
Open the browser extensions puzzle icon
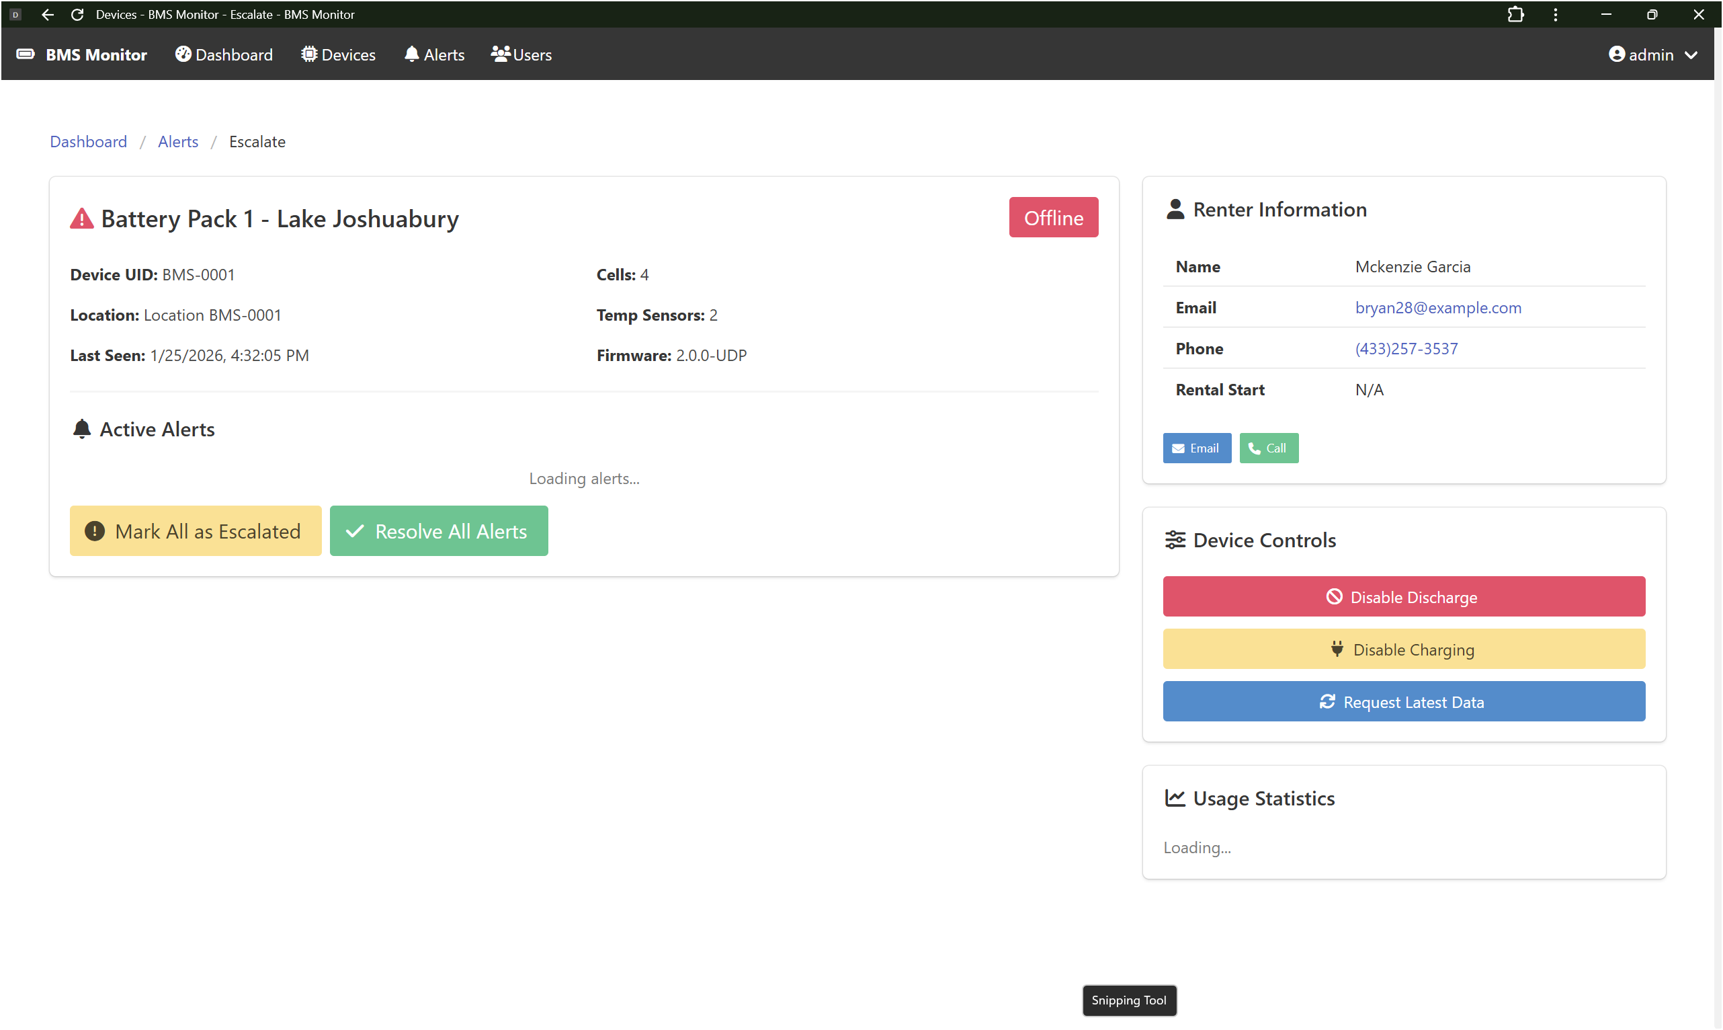(x=1515, y=15)
